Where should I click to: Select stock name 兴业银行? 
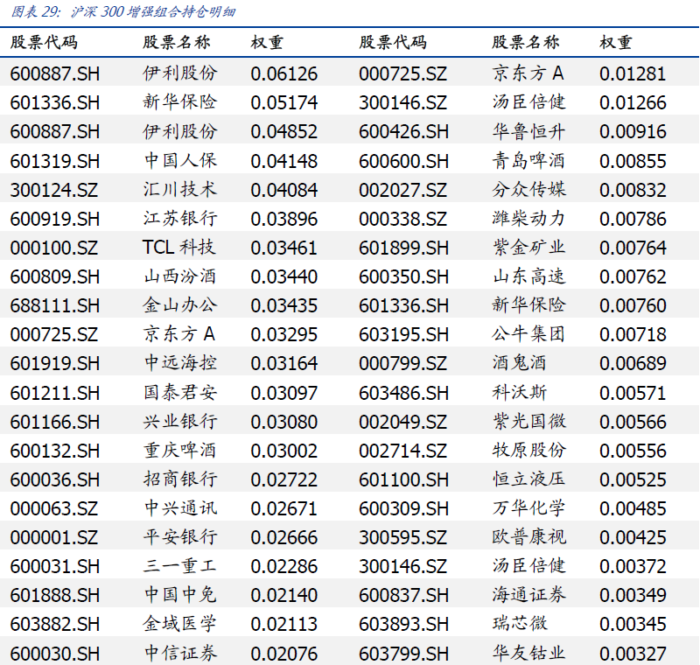click(x=180, y=422)
